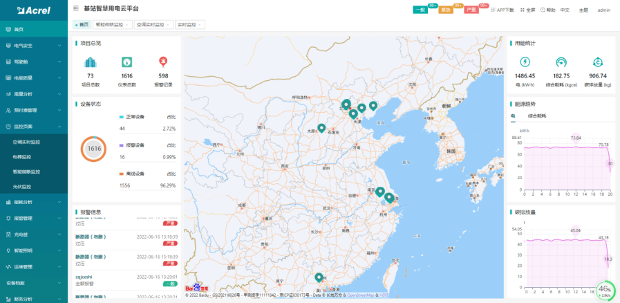
Task: Toggle the 离线设备 legend entry
Action: coord(135,174)
